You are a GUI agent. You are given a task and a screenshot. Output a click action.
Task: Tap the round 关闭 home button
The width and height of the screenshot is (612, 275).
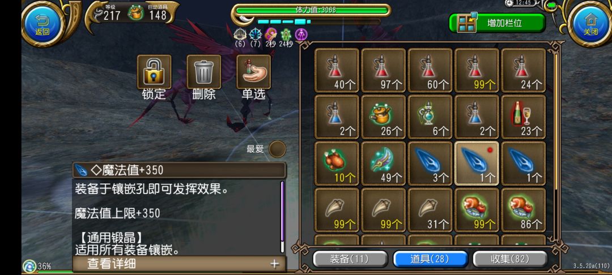[590, 23]
